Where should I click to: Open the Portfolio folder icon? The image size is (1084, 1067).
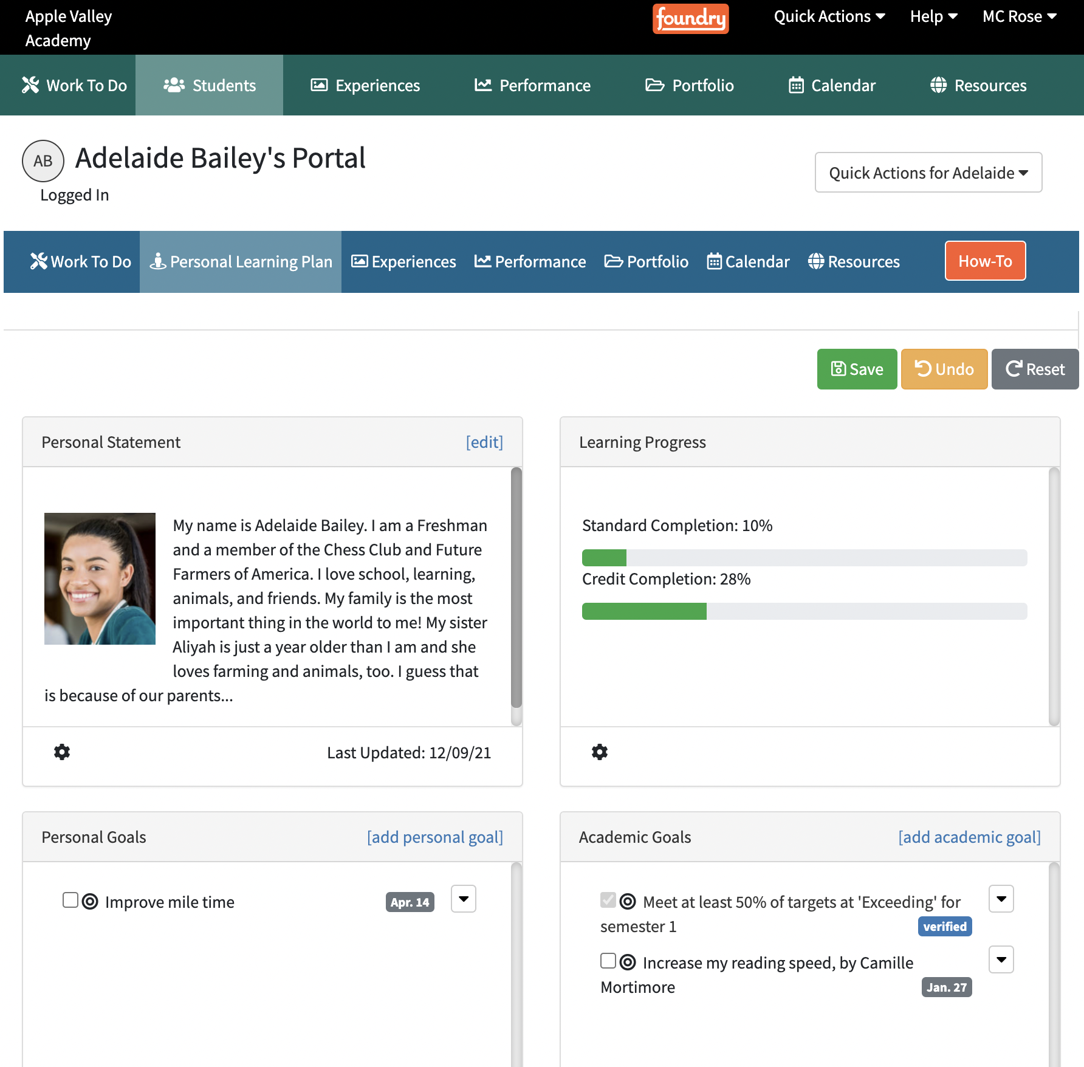pyautogui.click(x=690, y=85)
